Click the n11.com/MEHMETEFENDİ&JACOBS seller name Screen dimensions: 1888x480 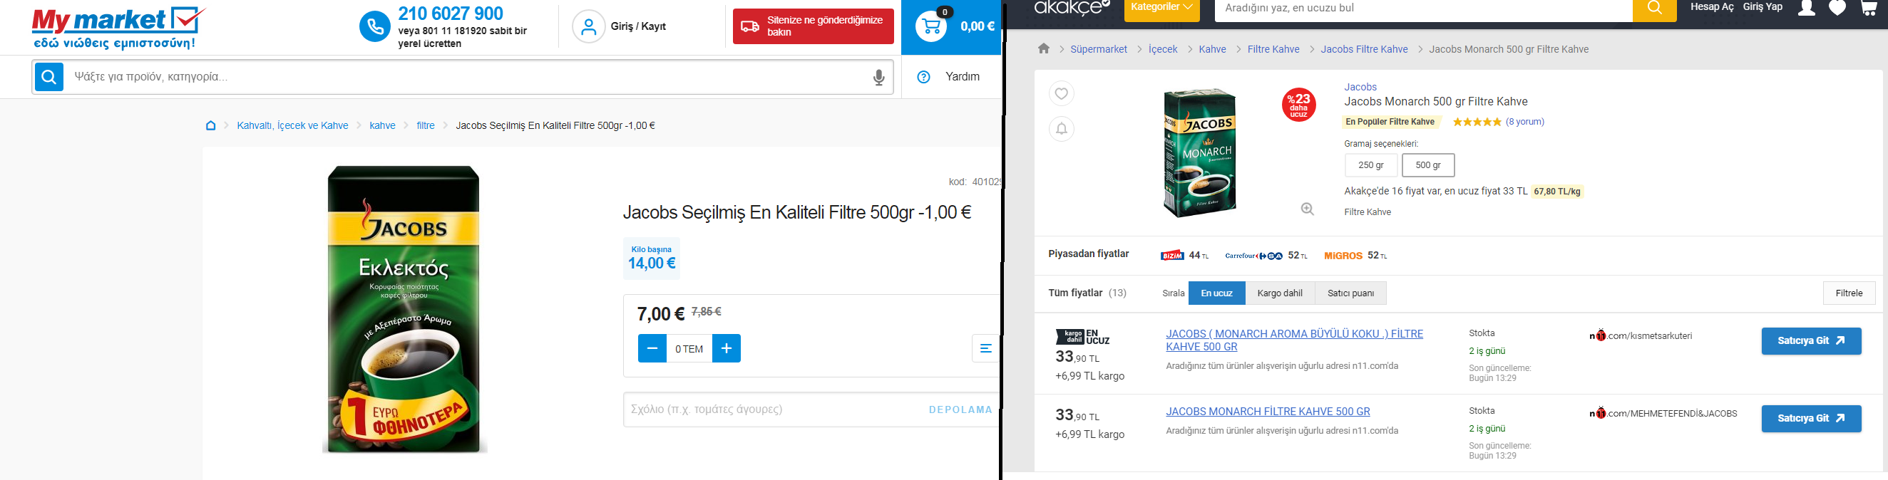pyautogui.click(x=1663, y=412)
